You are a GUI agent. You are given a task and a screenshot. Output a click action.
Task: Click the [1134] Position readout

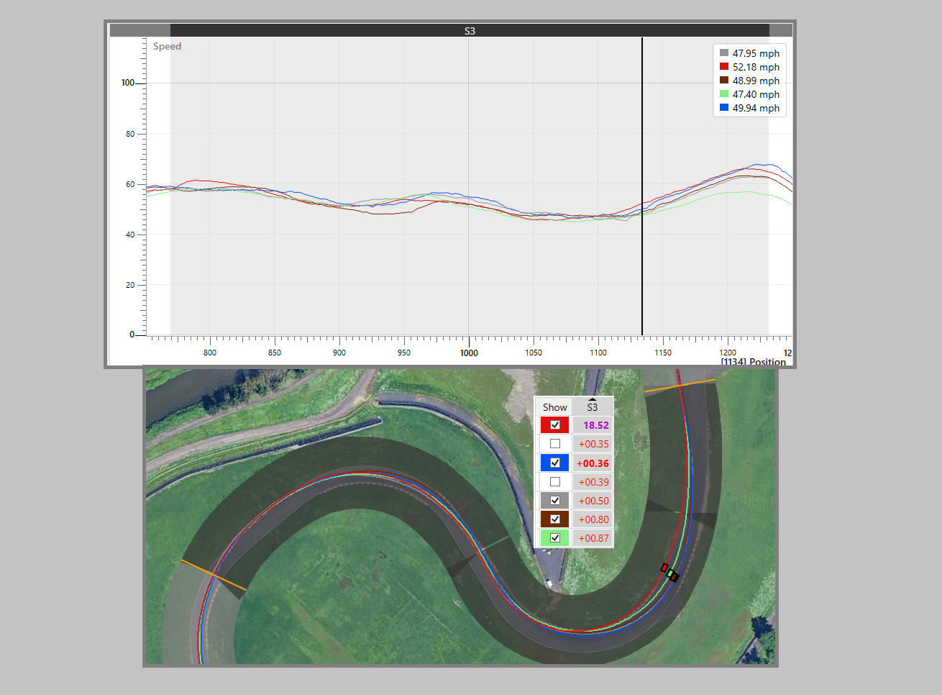(754, 362)
